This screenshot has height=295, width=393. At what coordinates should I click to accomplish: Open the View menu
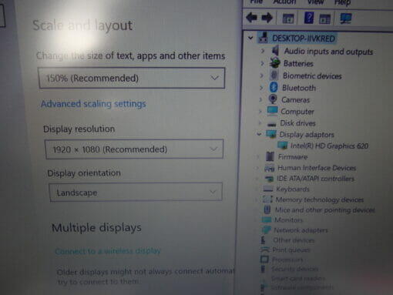(316, 2)
